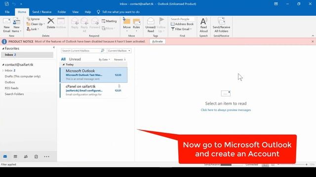Open the Microsoft Outlook test message
This screenshot has width=316, height=177.
(93, 75)
